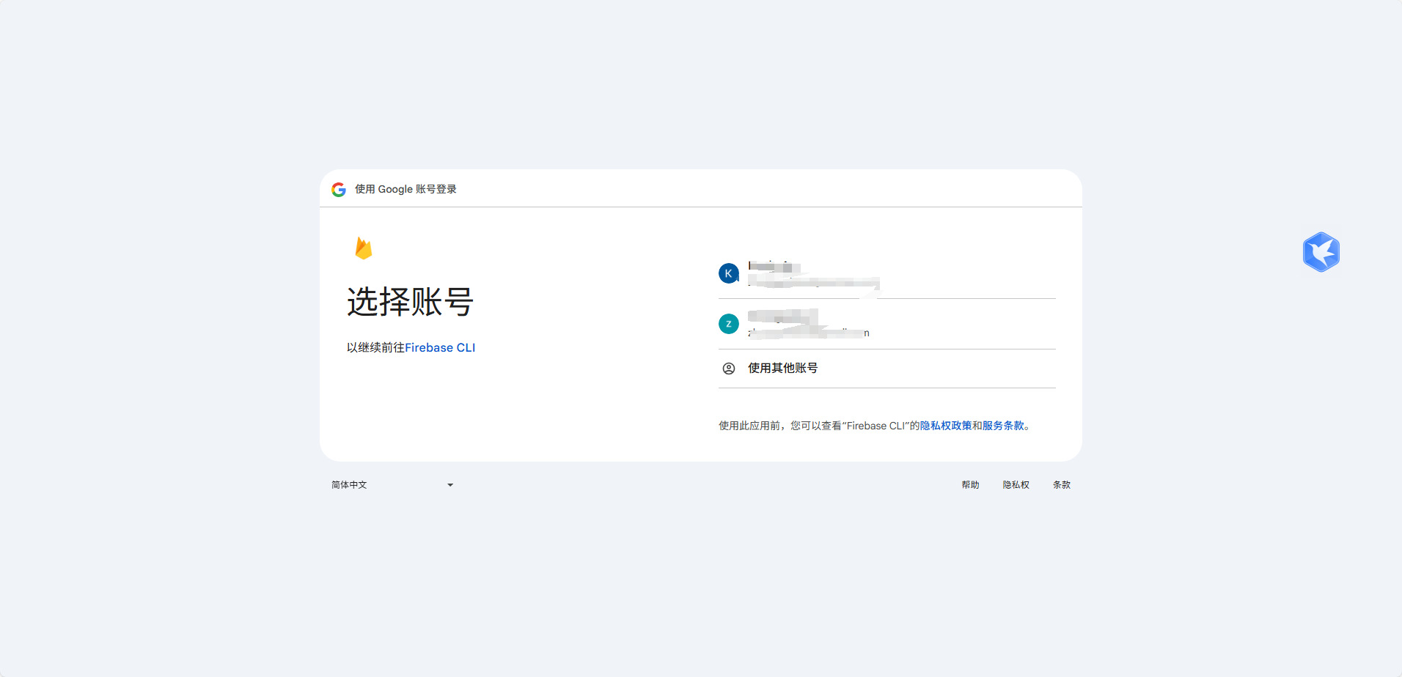Screen dimensions: 1402x677
Task: Open the 隐私权 footer link
Action: click(1016, 485)
